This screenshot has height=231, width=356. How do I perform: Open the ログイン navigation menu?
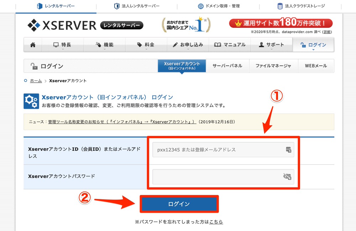(313, 45)
